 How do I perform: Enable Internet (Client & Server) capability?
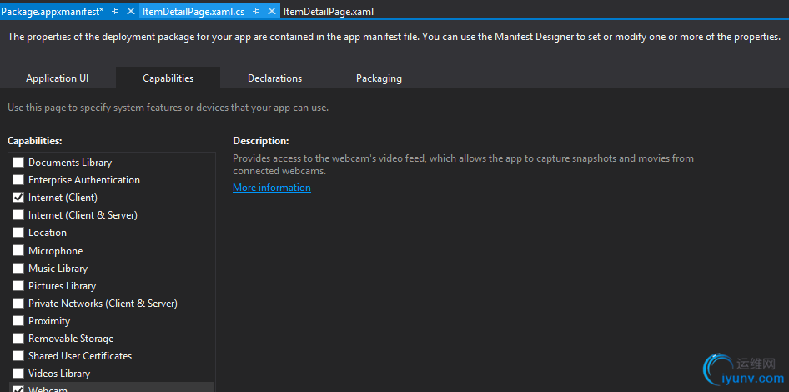tap(18, 215)
